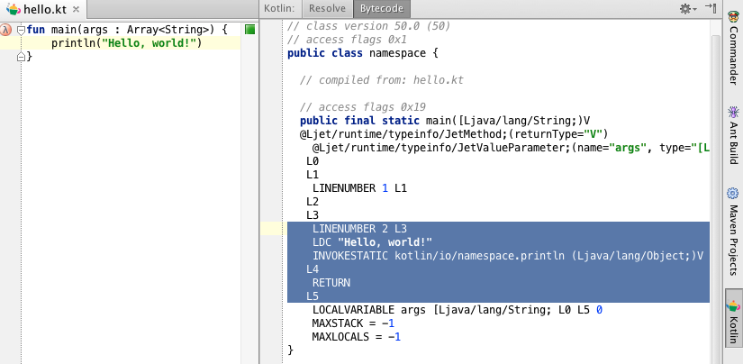
Task: Switch to the Bytecode tab
Action: (382, 8)
